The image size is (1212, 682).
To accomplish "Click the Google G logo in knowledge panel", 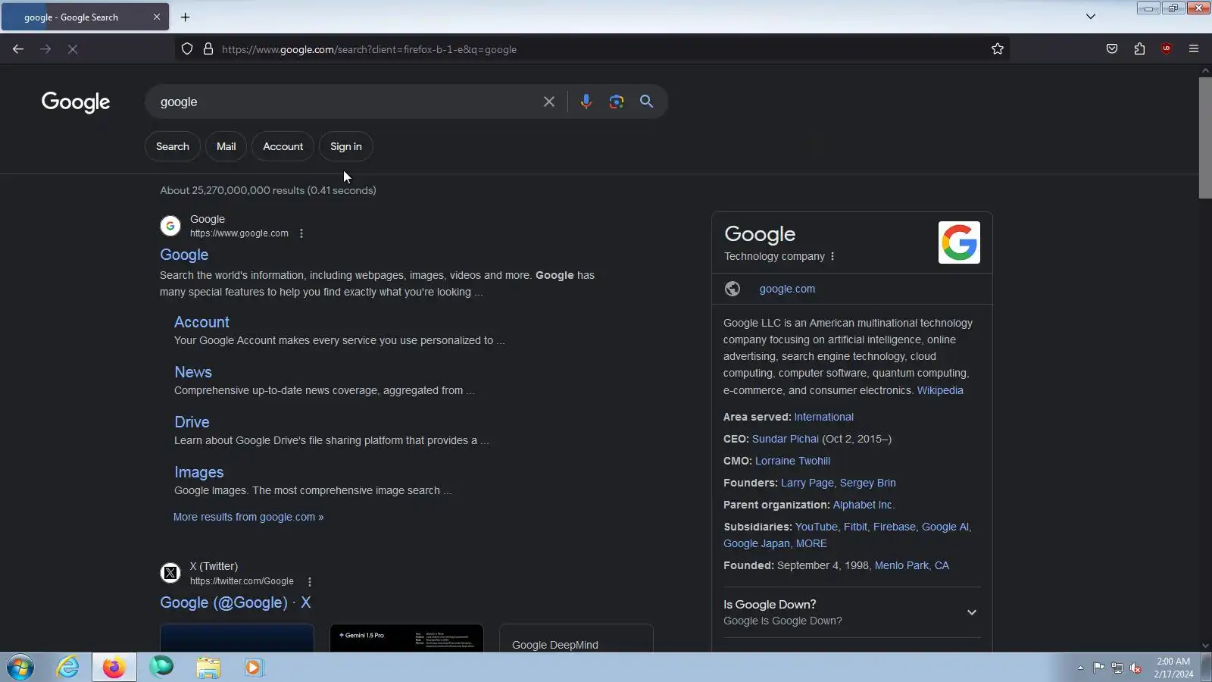I will (959, 242).
